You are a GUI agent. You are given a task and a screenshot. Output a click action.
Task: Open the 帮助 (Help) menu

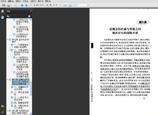coord(48,1)
